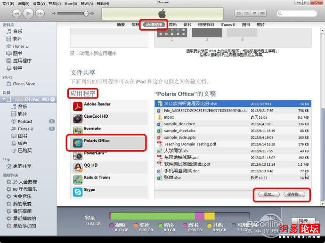Click the previous track button

(16, 14)
